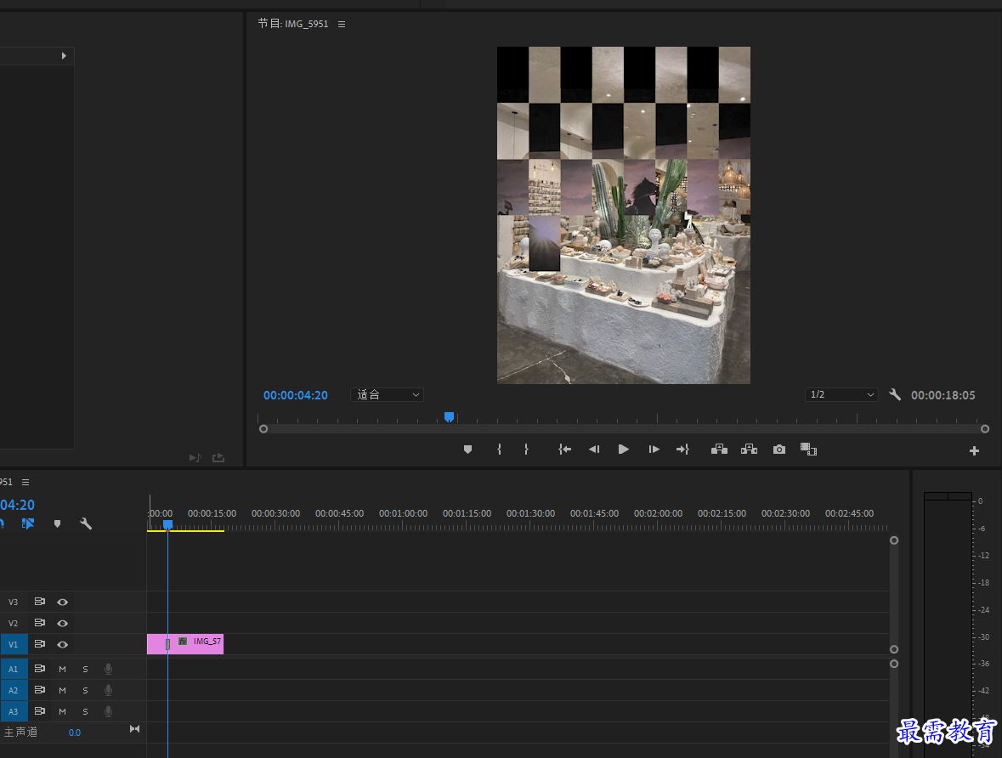This screenshot has width=1002, height=758.
Task: Toggle sync lock for A1 track
Action: tap(40, 669)
